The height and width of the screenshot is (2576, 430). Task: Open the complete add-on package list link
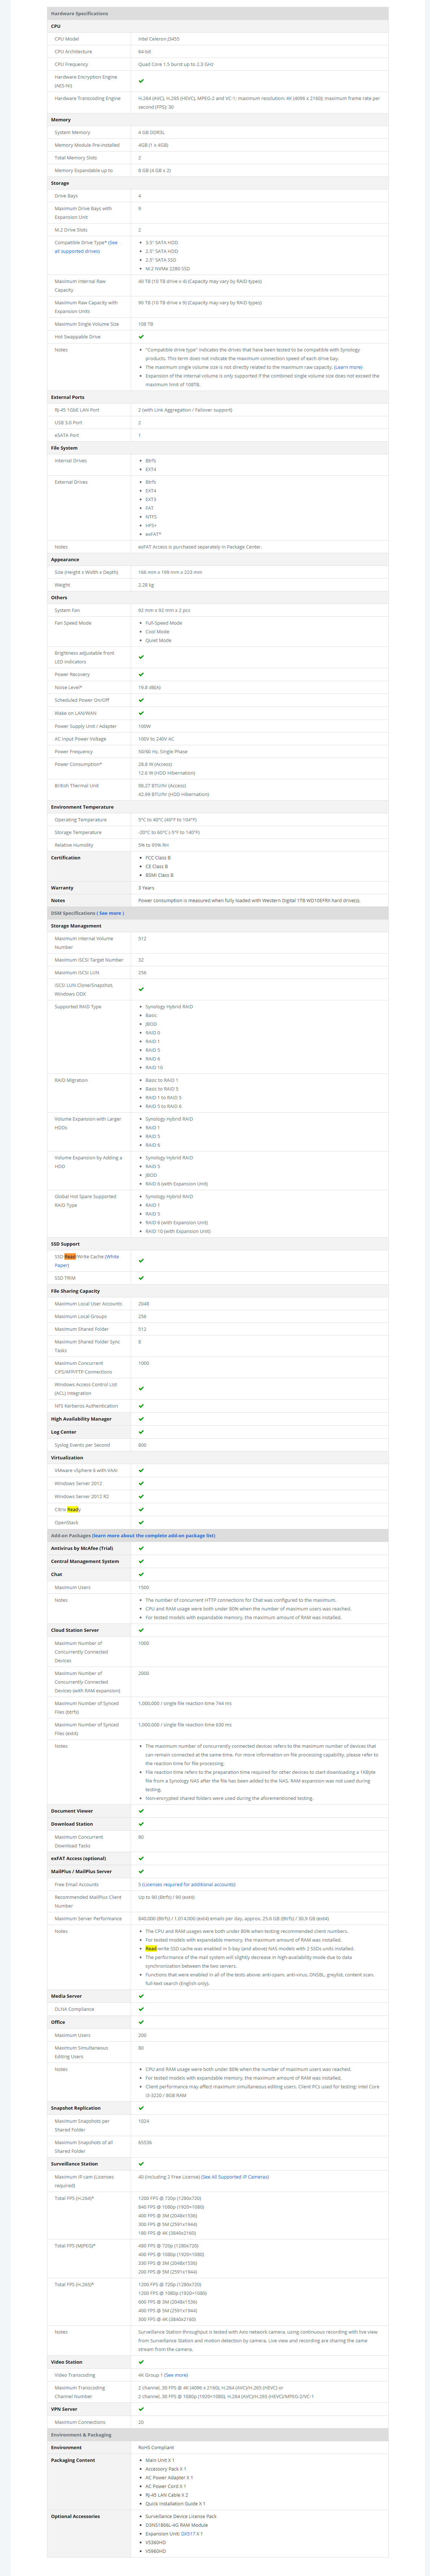pyautogui.click(x=153, y=1535)
